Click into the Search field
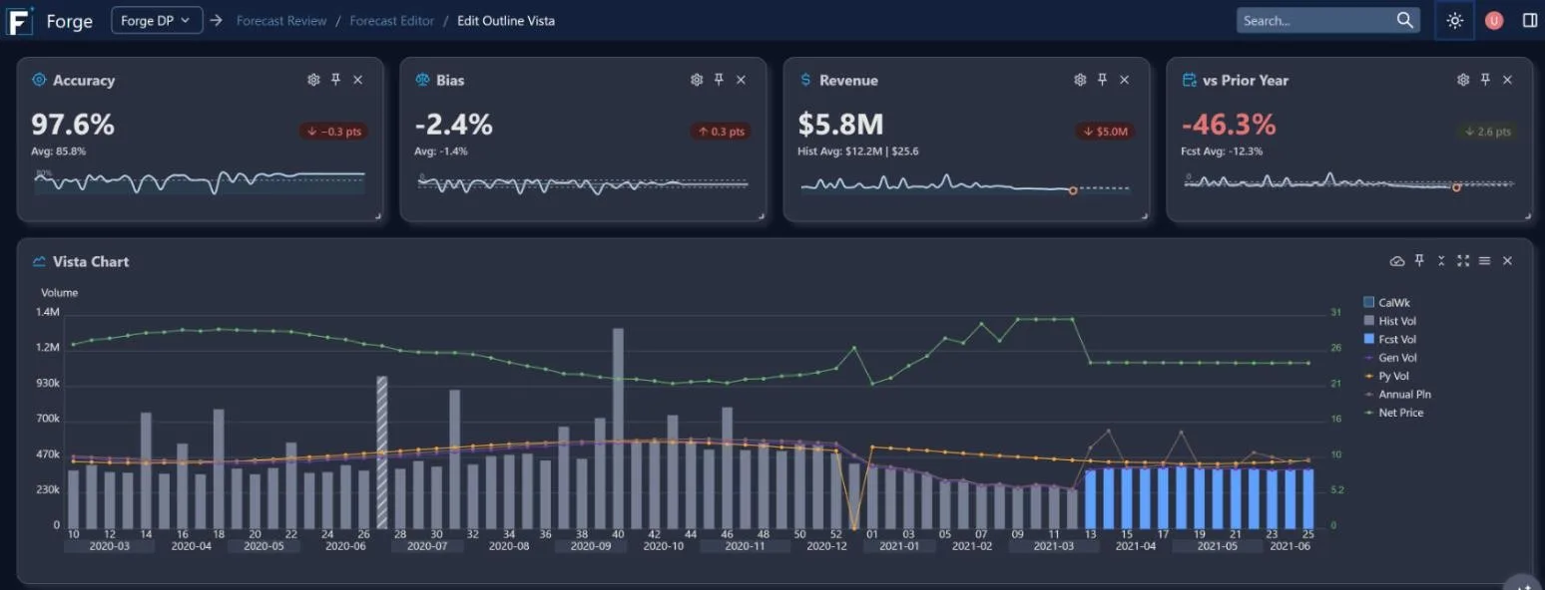This screenshot has width=1545, height=590. (1315, 20)
